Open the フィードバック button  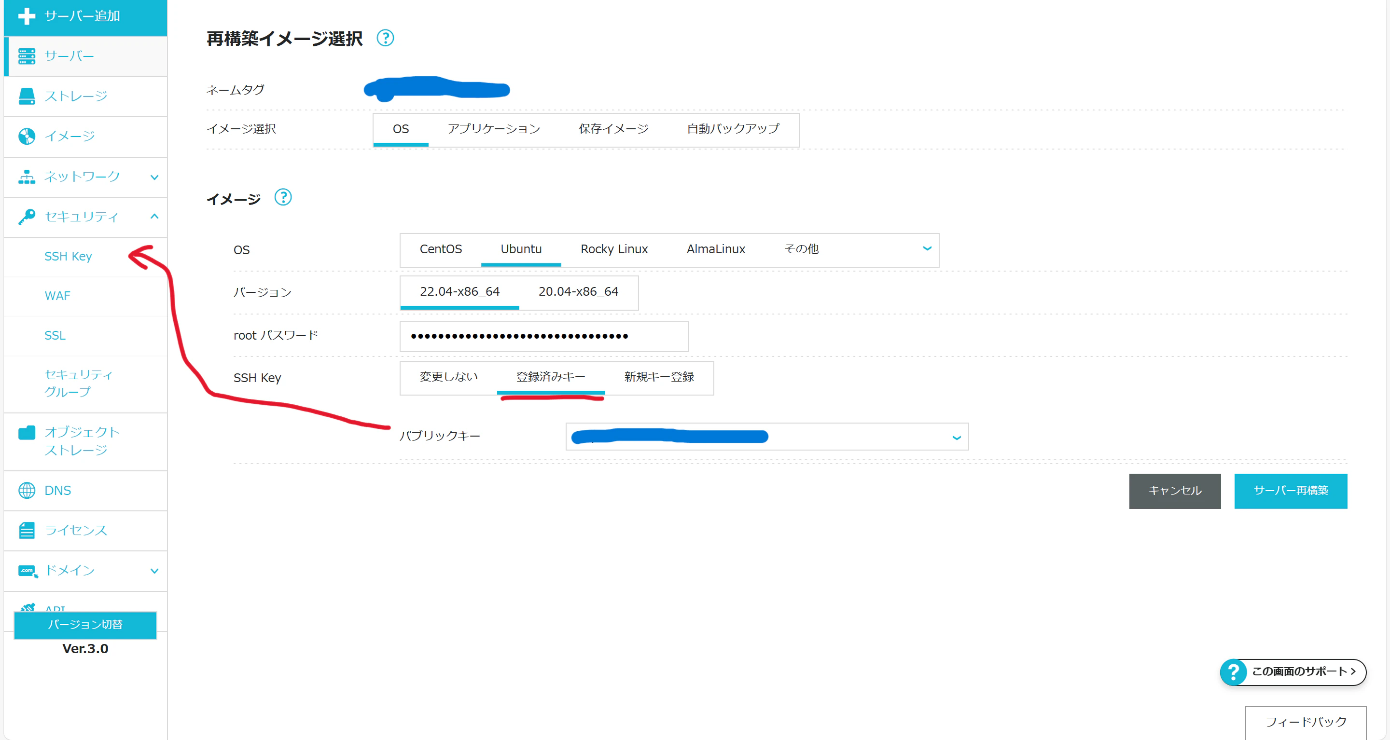click(1306, 722)
